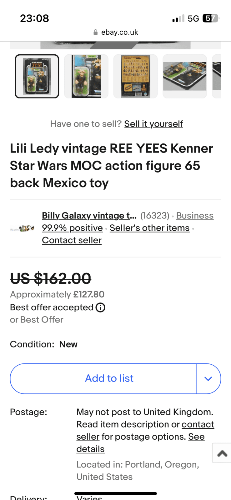Tap the scroll-to-top arrow button
This screenshot has height=500, width=231.
tap(222, 453)
